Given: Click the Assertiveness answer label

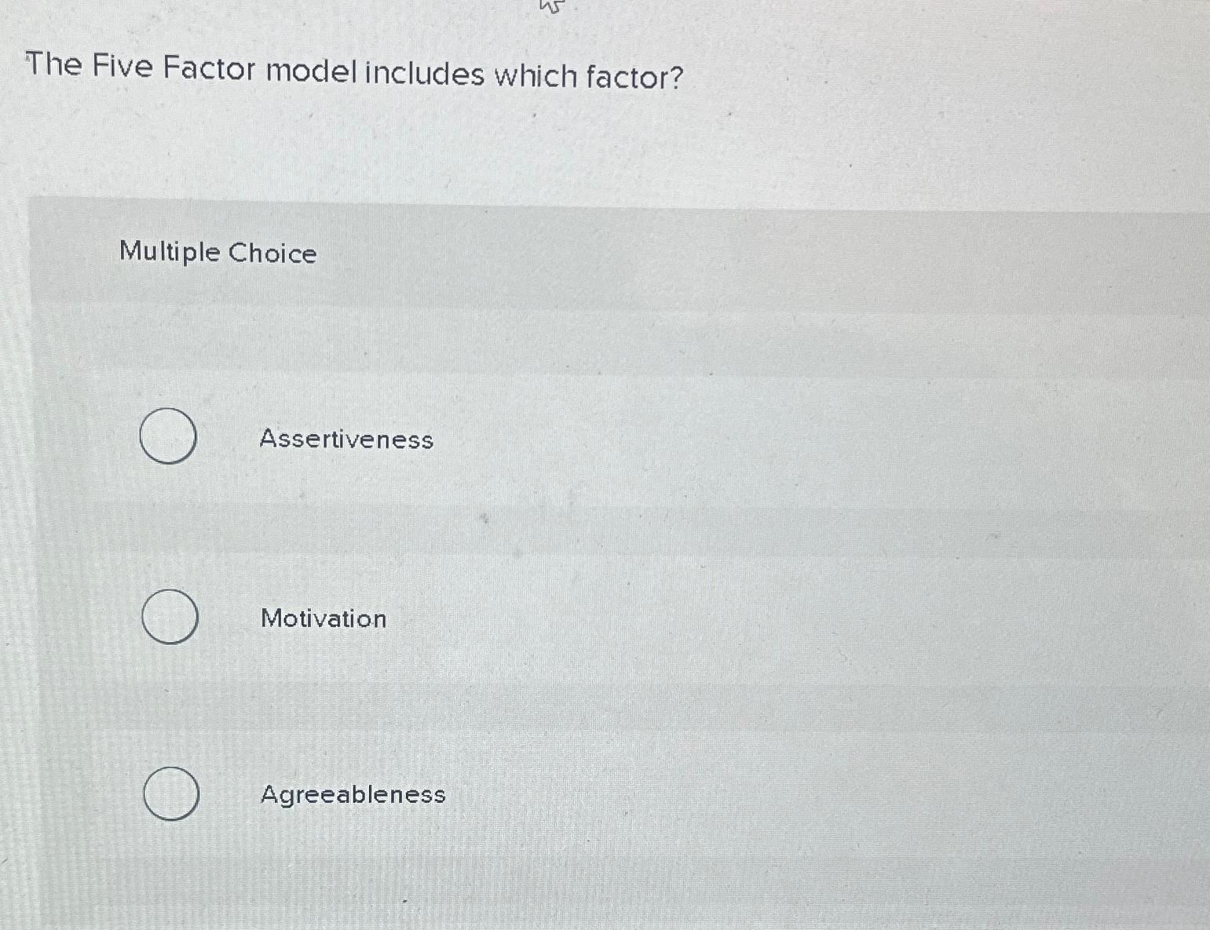Looking at the screenshot, I should [345, 440].
